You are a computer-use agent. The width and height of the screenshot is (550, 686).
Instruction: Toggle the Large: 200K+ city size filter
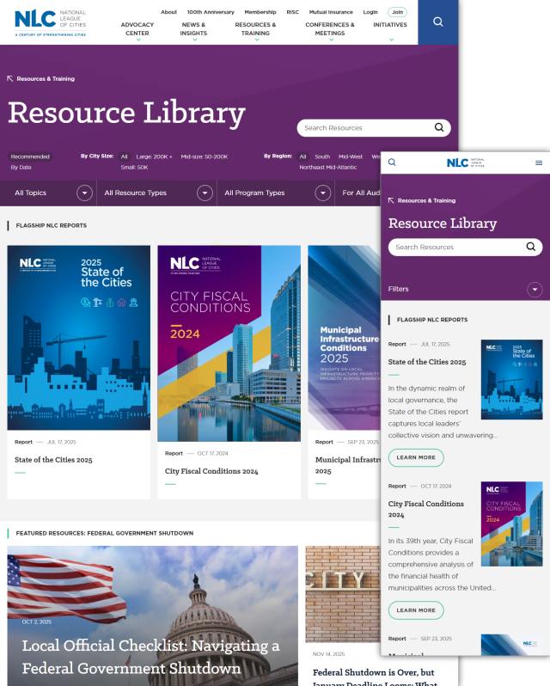tap(154, 156)
